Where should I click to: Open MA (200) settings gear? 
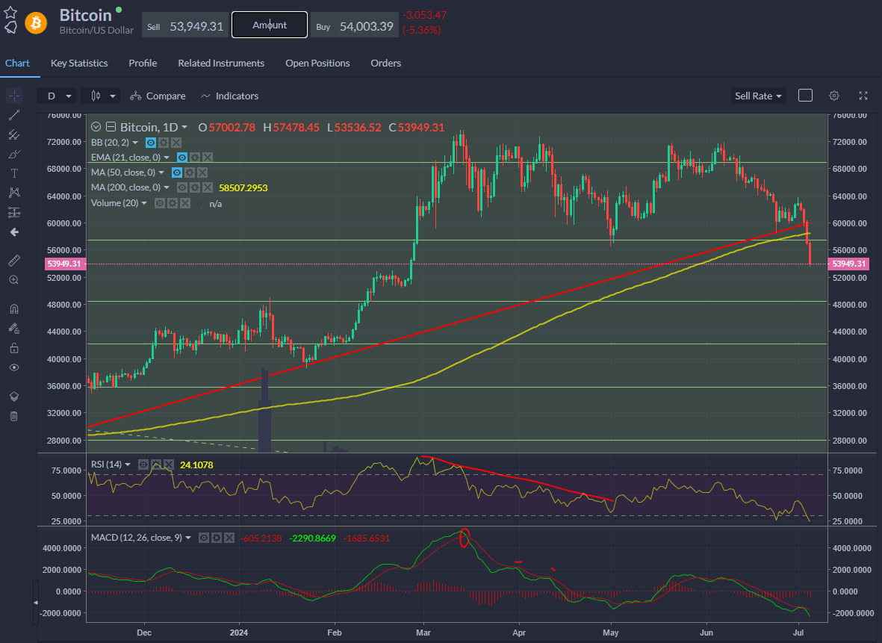[x=195, y=187]
